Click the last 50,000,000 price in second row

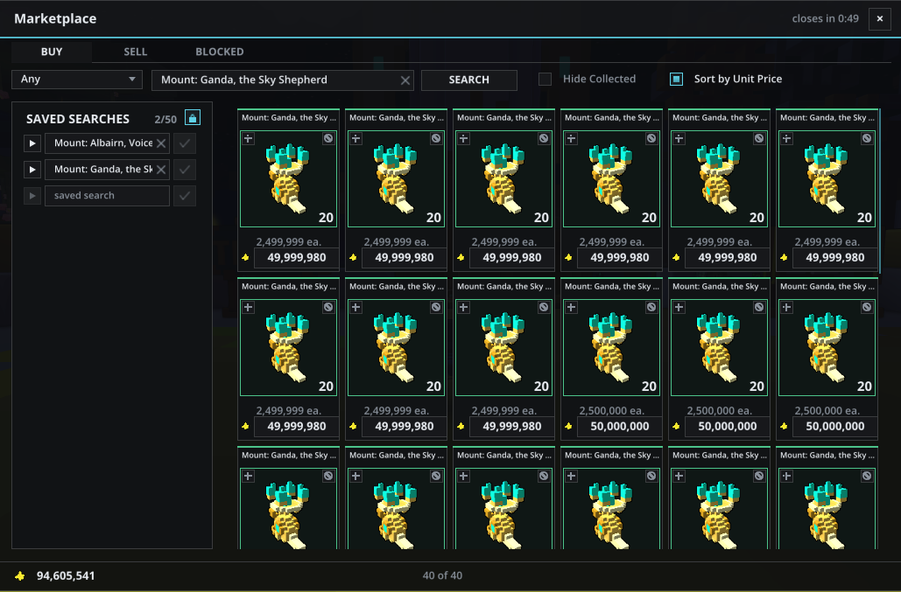click(835, 426)
